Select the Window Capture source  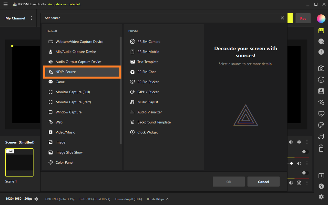click(82, 112)
